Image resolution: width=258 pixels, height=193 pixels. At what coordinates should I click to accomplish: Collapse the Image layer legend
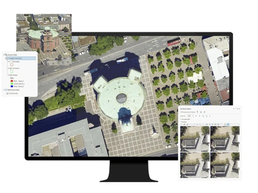click(x=9, y=75)
